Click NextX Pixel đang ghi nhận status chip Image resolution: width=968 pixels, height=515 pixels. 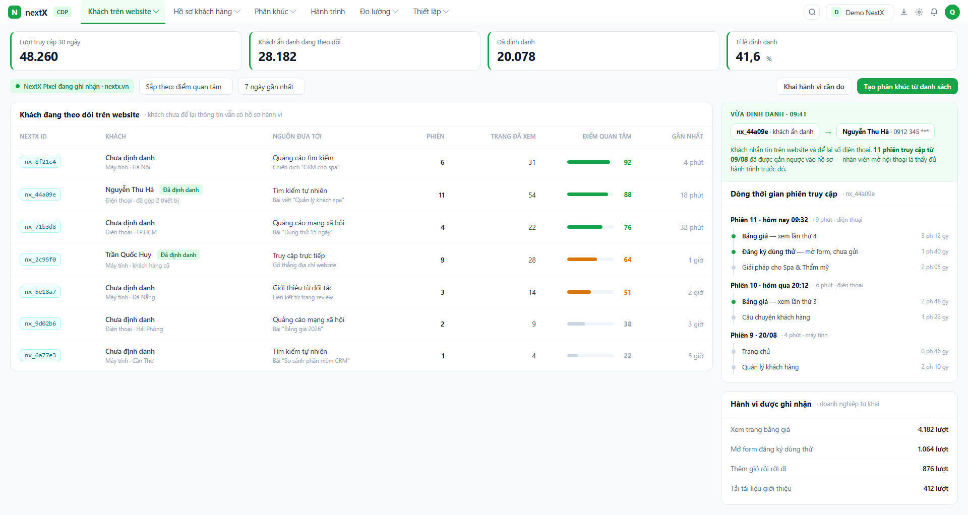point(72,87)
